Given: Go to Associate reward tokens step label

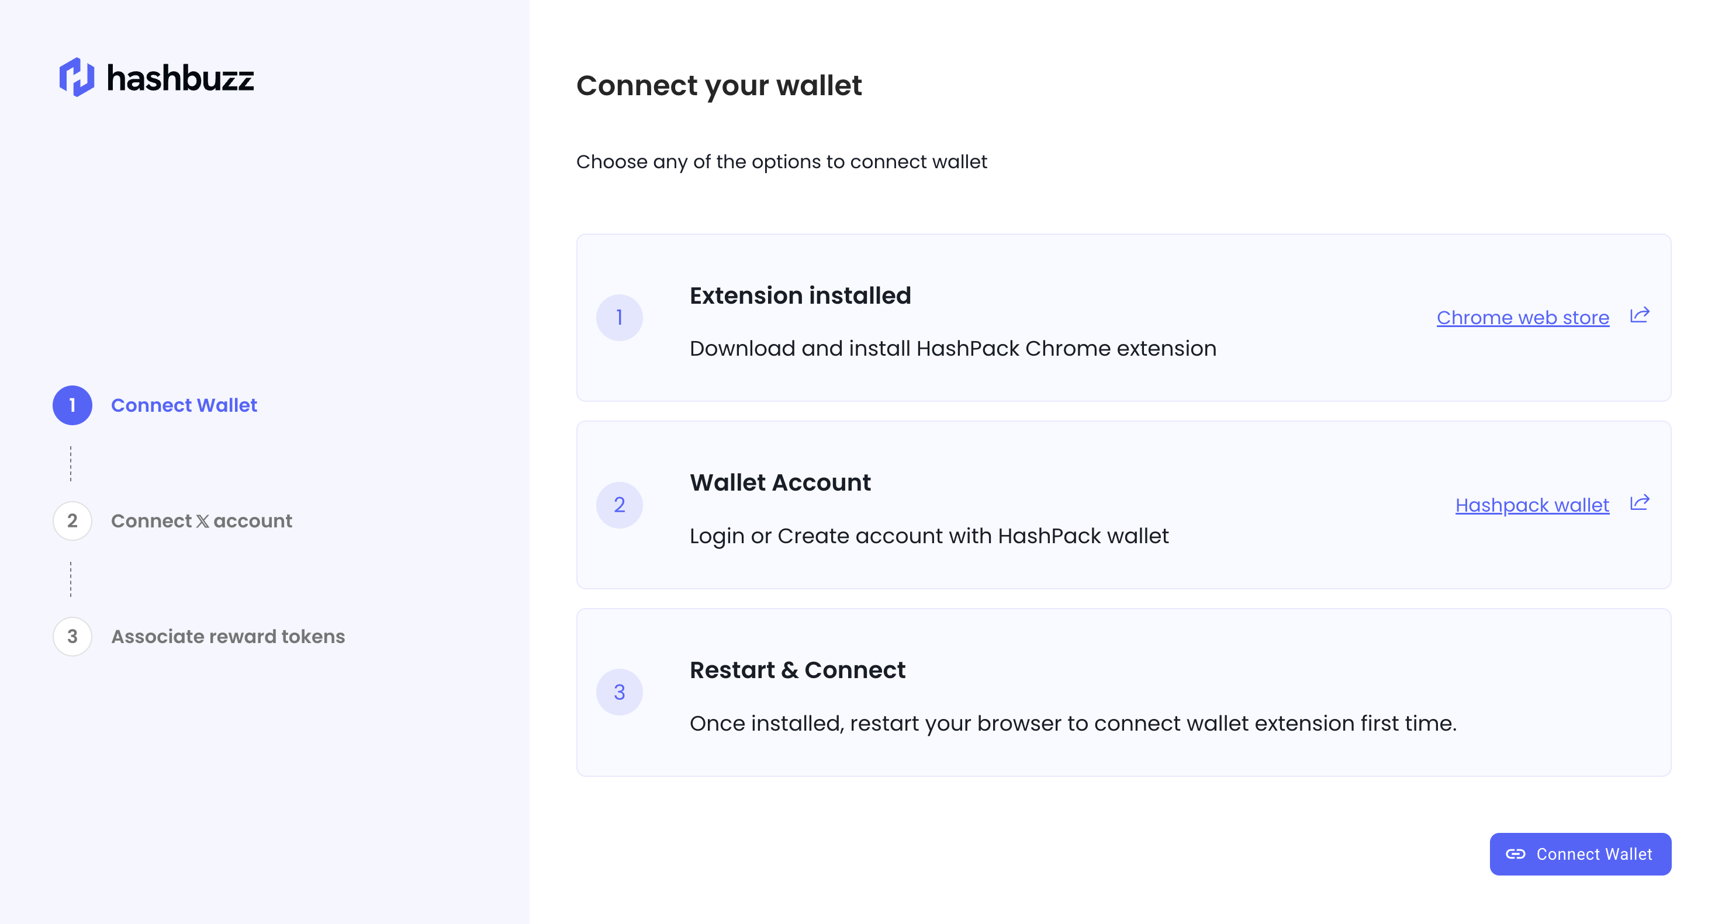Looking at the screenshot, I should coord(228,637).
